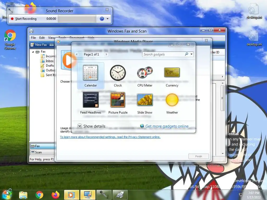Switch to Scan pane button
The image size is (267, 200).
(x=43, y=152)
